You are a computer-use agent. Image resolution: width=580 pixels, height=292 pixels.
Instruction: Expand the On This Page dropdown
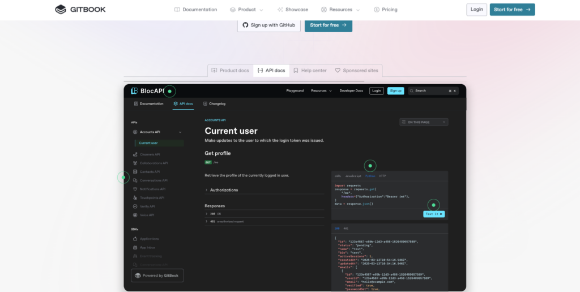click(423, 122)
